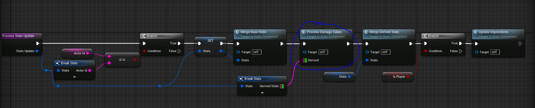Click the Update Dependents node title
Screen dimensions: 535x108
click(x=493, y=32)
